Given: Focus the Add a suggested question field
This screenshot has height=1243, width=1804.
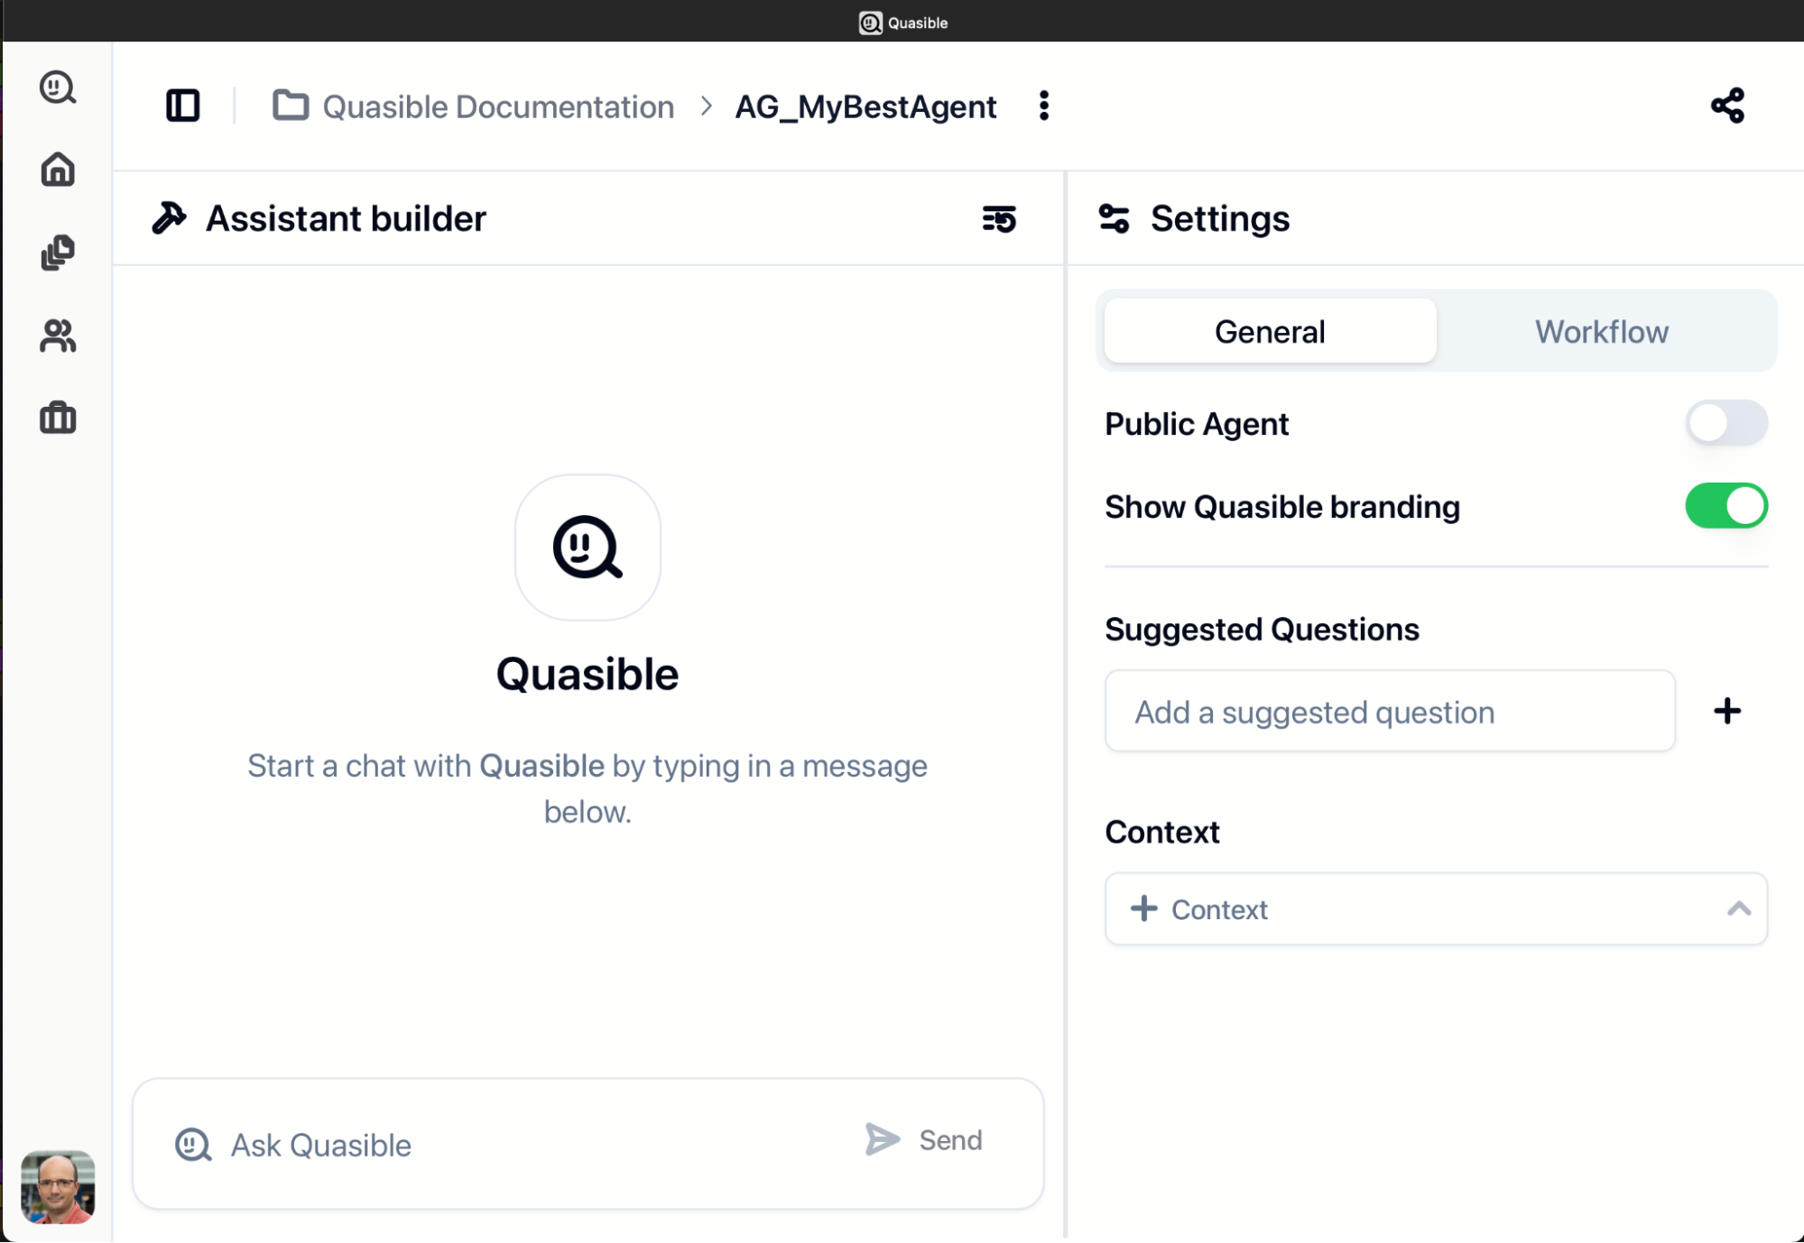Looking at the screenshot, I should (1390, 712).
